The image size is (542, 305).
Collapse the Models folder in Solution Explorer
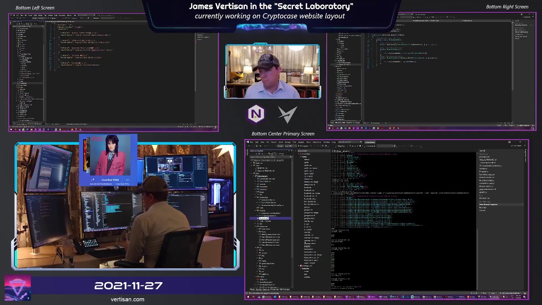pyautogui.click(x=256, y=211)
